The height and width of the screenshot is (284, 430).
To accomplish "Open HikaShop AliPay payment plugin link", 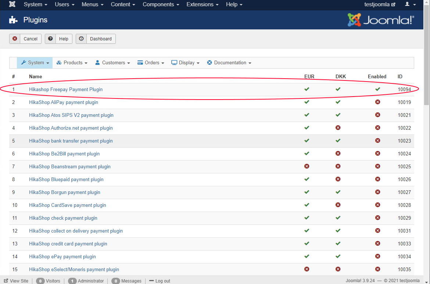I will click(64, 102).
